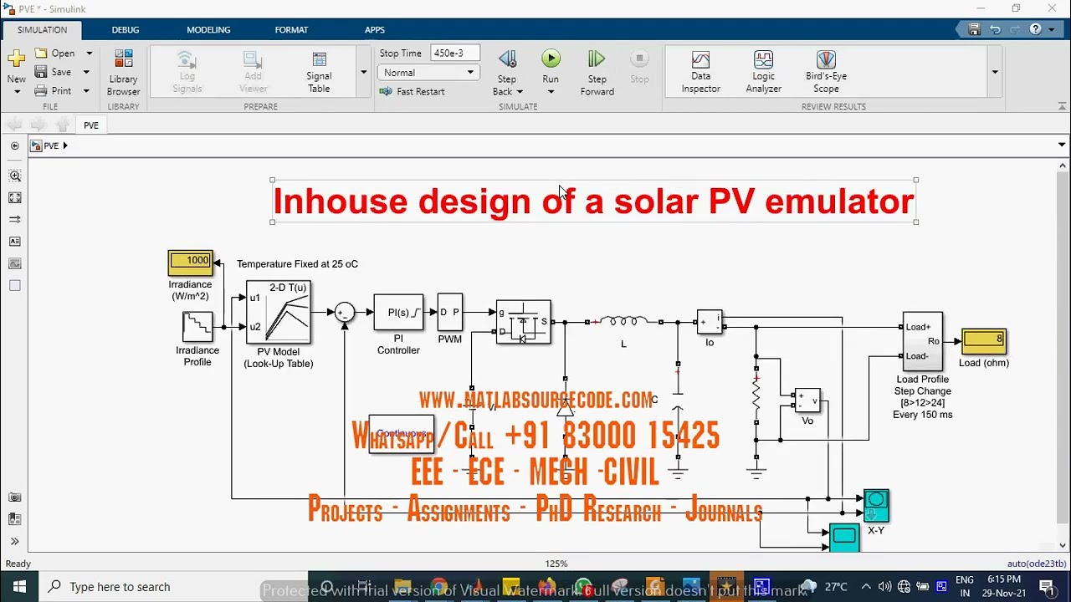Screen dimensions: 1071x602
Task: Click the PVE breadcrumb path
Action: [51, 145]
